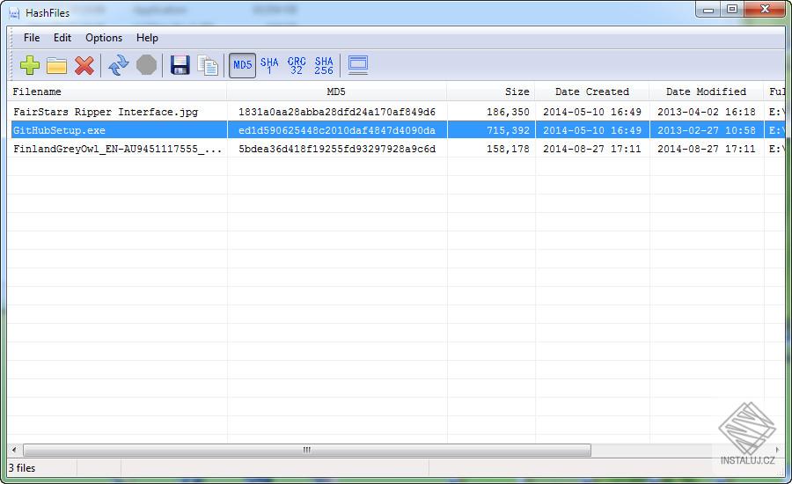Screen dimensions: 792x484
Task: Remove selected file with red X icon
Action: point(84,65)
